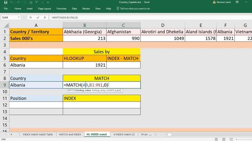252x141 pixels.
Task: Click the 'Position' cell
Action: (x=36, y=98)
